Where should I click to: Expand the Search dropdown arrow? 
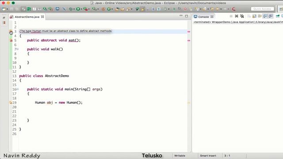(132, 9)
